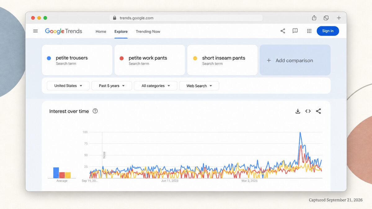Open the browser tab overview icon
Screen dimensions: 372x209
click(x=326, y=18)
